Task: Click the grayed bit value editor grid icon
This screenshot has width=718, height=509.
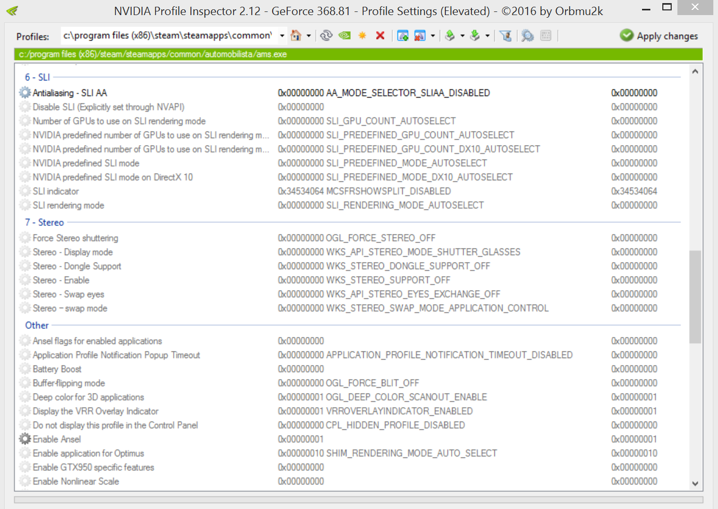Action: [546, 35]
